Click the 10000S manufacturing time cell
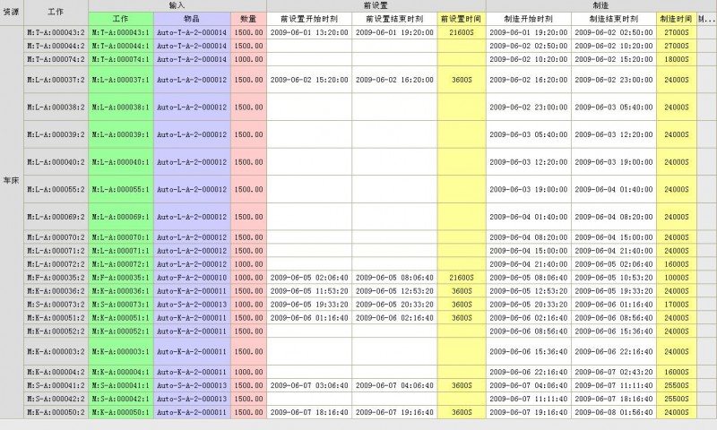 pos(677,278)
